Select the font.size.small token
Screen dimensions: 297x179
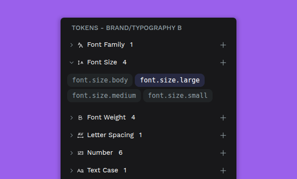point(178,96)
